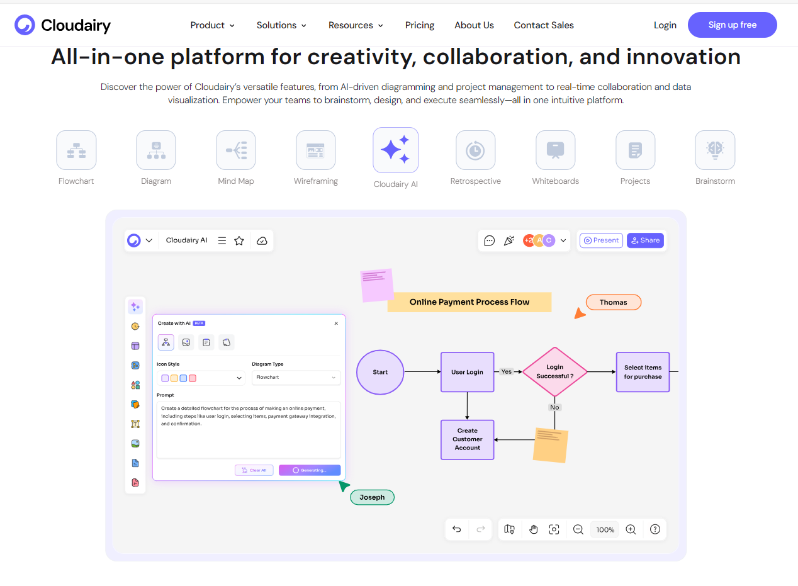This screenshot has height=586, width=798.
Task: Click the red color swatch in Icon Style
Action: coord(193,378)
